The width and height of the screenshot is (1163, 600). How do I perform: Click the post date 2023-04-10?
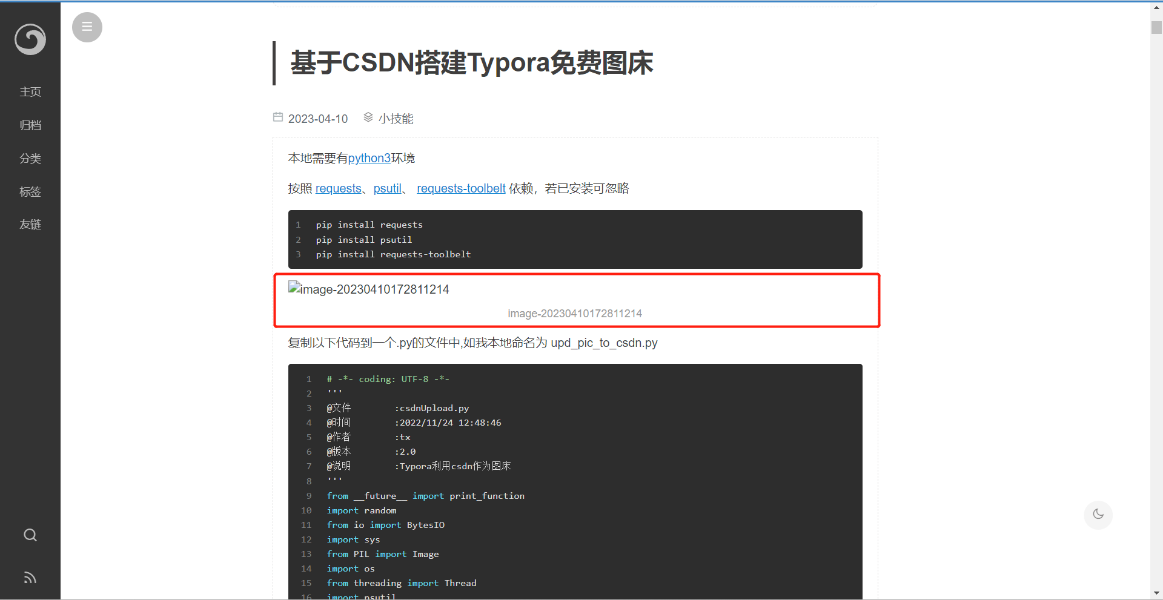click(x=318, y=119)
